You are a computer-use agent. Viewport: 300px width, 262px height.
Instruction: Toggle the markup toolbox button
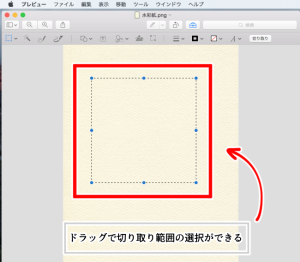point(193,25)
